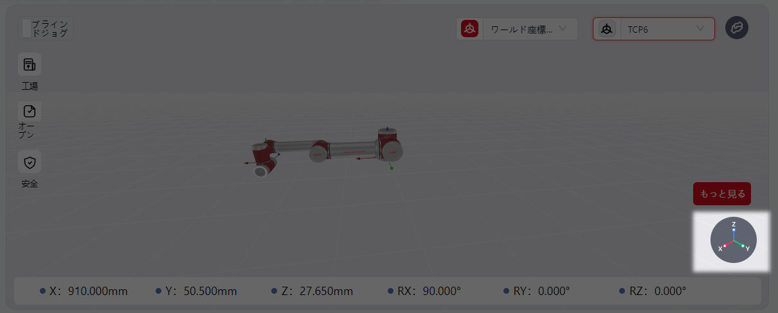Open the 工場 factory panel icon
The height and width of the screenshot is (313, 778).
pyautogui.click(x=30, y=65)
